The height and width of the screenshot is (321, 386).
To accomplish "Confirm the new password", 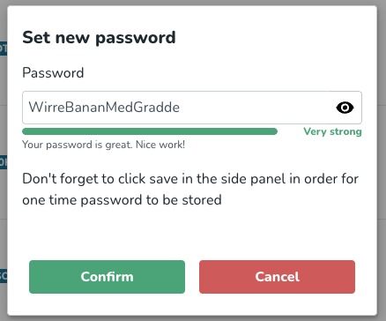I will (x=107, y=277).
